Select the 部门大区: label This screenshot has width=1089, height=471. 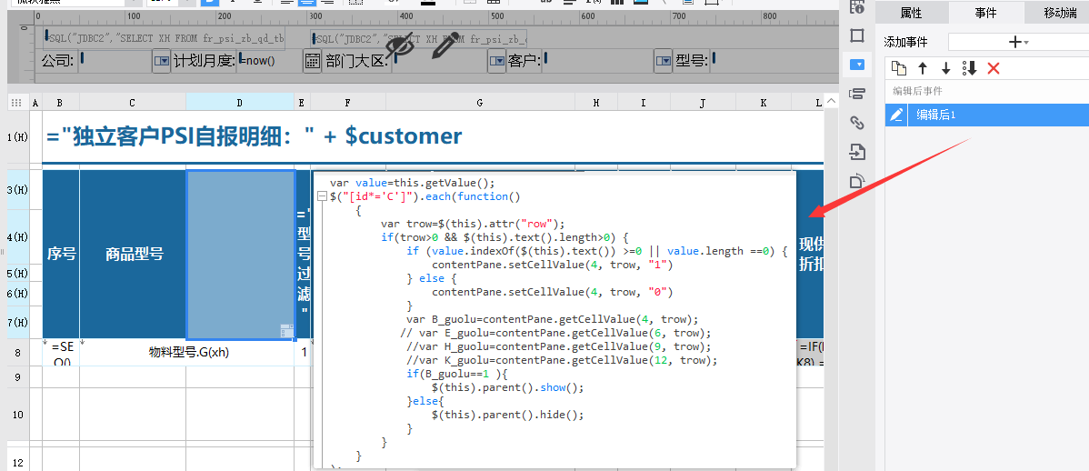(355, 61)
